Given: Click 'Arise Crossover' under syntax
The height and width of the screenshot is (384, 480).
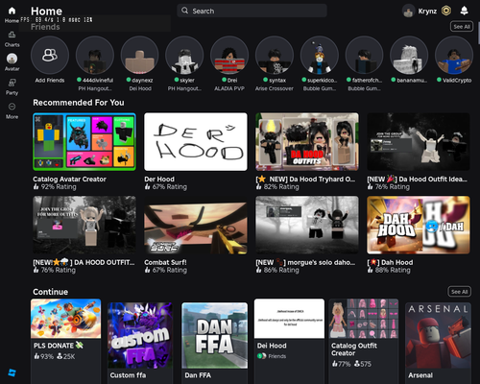Looking at the screenshot, I should (275, 88).
